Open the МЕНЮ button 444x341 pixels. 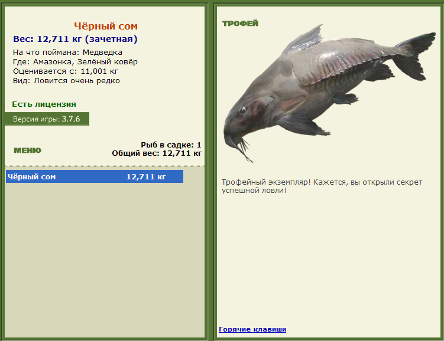tap(27, 150)
